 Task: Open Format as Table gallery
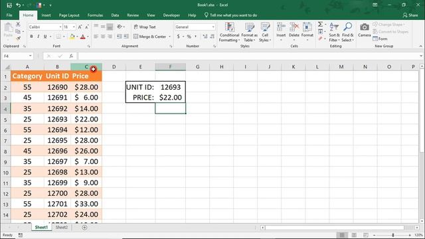[249, 33]
